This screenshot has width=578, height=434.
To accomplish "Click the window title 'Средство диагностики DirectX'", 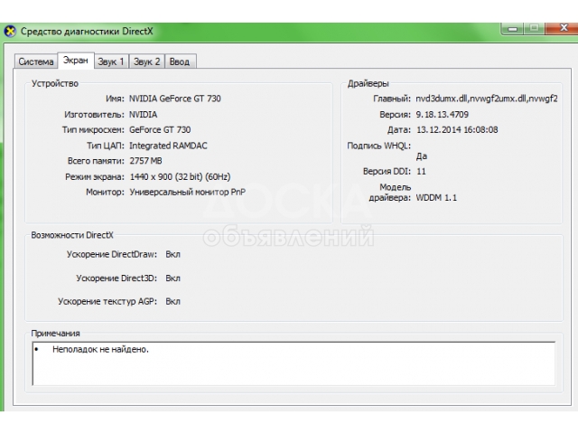I will click(82, 32).
